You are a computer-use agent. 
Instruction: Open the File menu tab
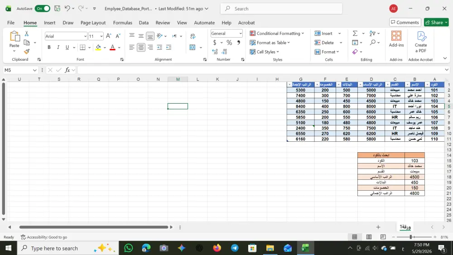[x=11, y=23]
